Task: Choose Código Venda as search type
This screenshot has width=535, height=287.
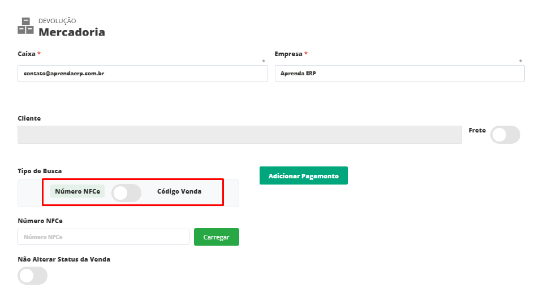Action: [x=179, y=191]
